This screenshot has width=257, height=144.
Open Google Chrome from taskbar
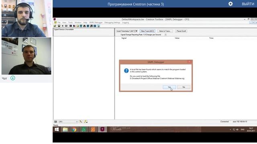tap(74, 130)
